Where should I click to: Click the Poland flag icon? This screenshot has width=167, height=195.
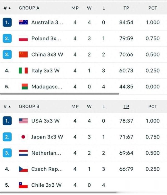23,38
